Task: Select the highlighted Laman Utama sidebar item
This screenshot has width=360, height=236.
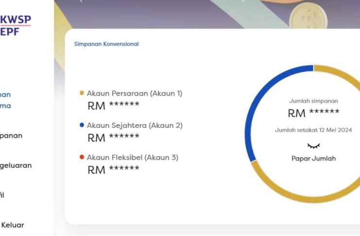Action: (5, 100)
